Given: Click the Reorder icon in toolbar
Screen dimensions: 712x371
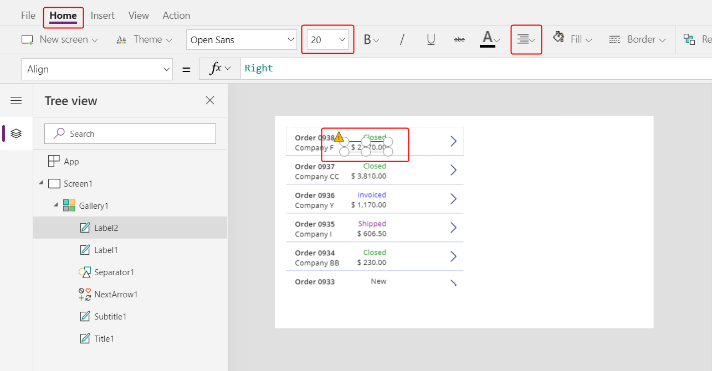Looking at the screenshot, I should (689, 39).
